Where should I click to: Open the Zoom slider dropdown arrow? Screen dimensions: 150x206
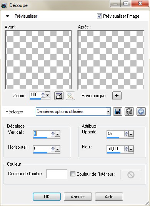pos(47,95)
